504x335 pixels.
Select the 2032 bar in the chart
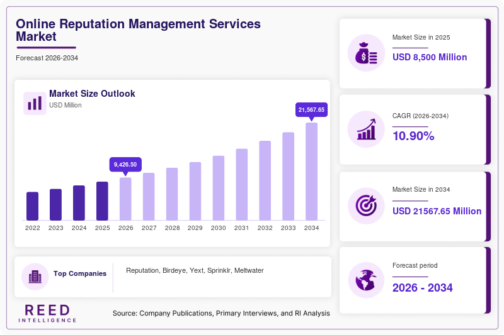(x=265, y=180)
